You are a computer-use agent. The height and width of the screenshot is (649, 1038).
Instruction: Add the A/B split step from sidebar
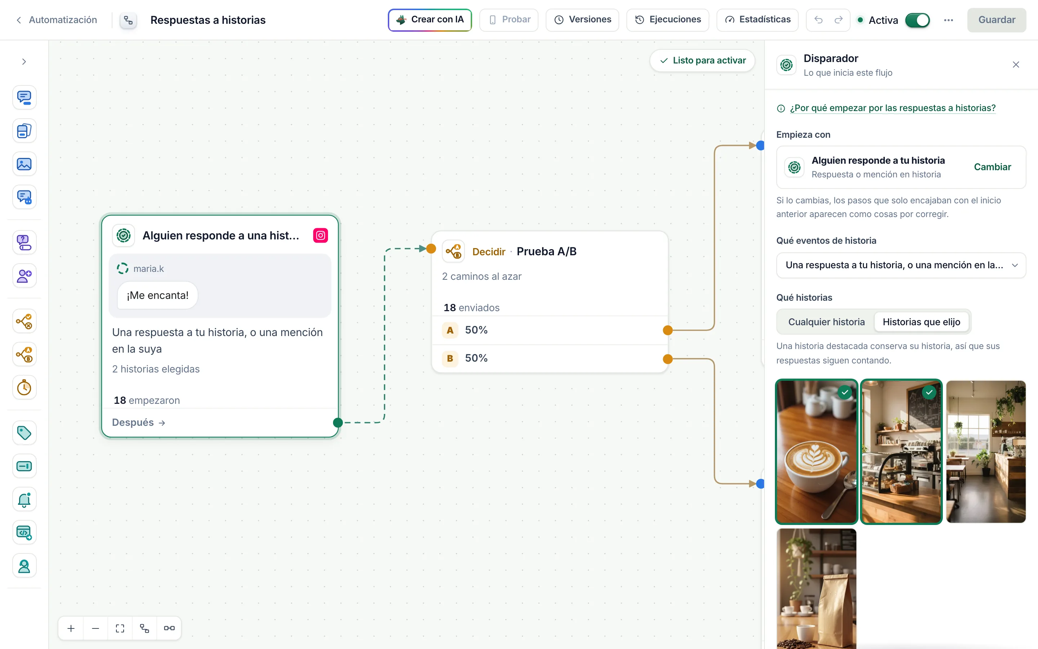click(x=24, y=354)
